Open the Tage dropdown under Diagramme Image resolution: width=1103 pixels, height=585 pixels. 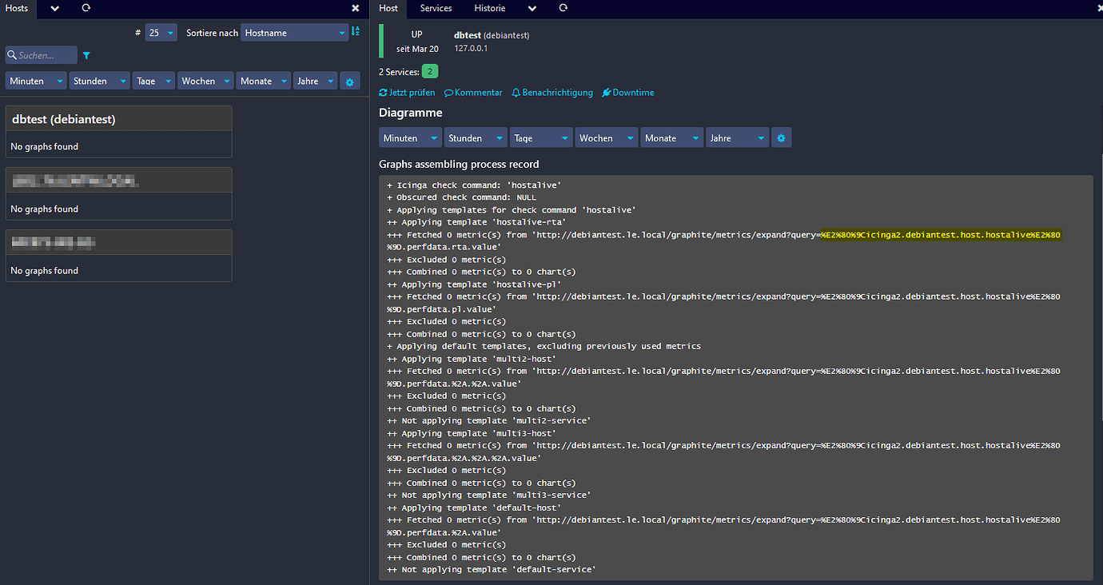coord(541,138)
